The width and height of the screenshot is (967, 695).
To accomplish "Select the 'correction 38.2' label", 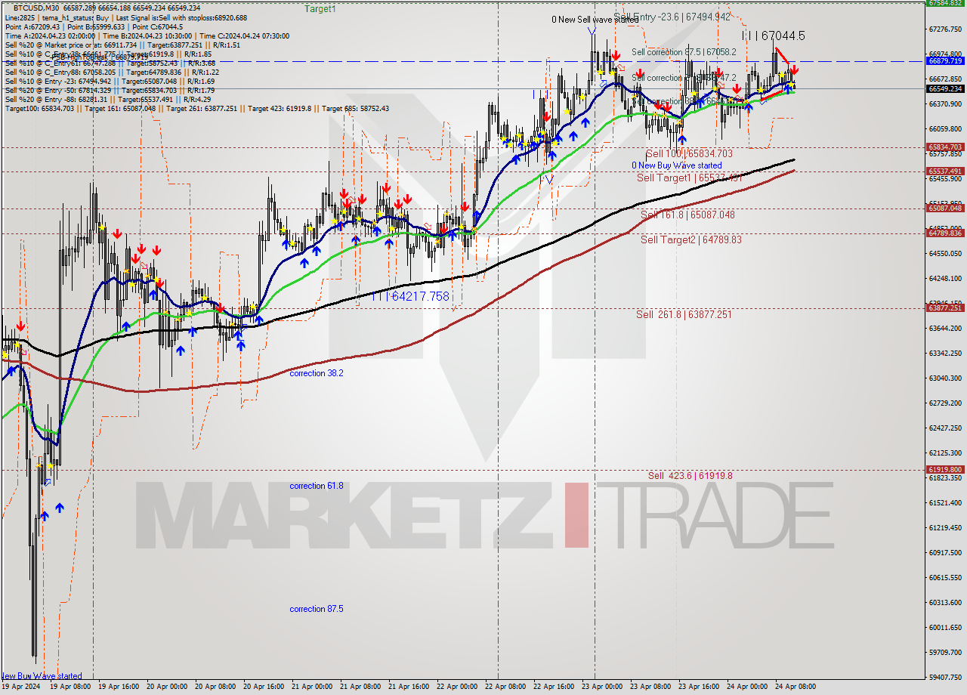I will click(317, 373).
